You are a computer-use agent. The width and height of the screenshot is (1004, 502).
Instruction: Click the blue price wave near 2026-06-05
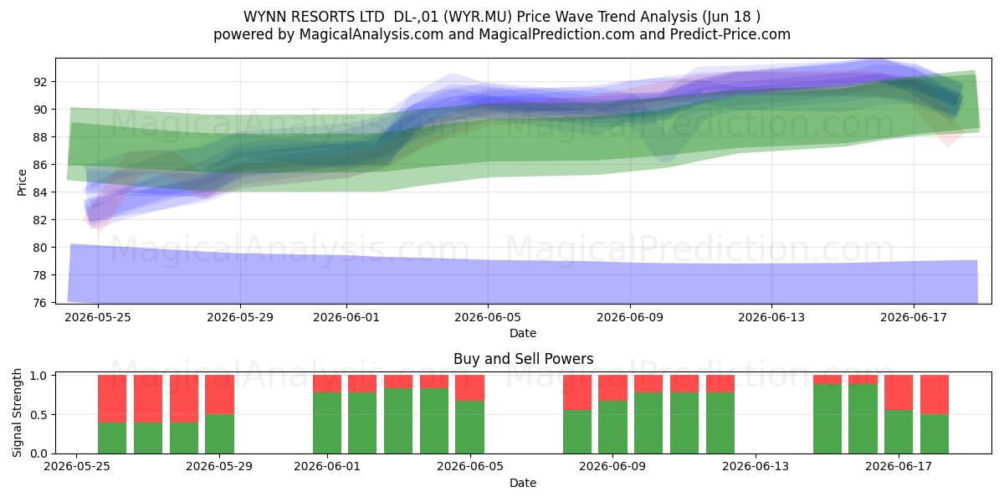(x=488, y=100)
